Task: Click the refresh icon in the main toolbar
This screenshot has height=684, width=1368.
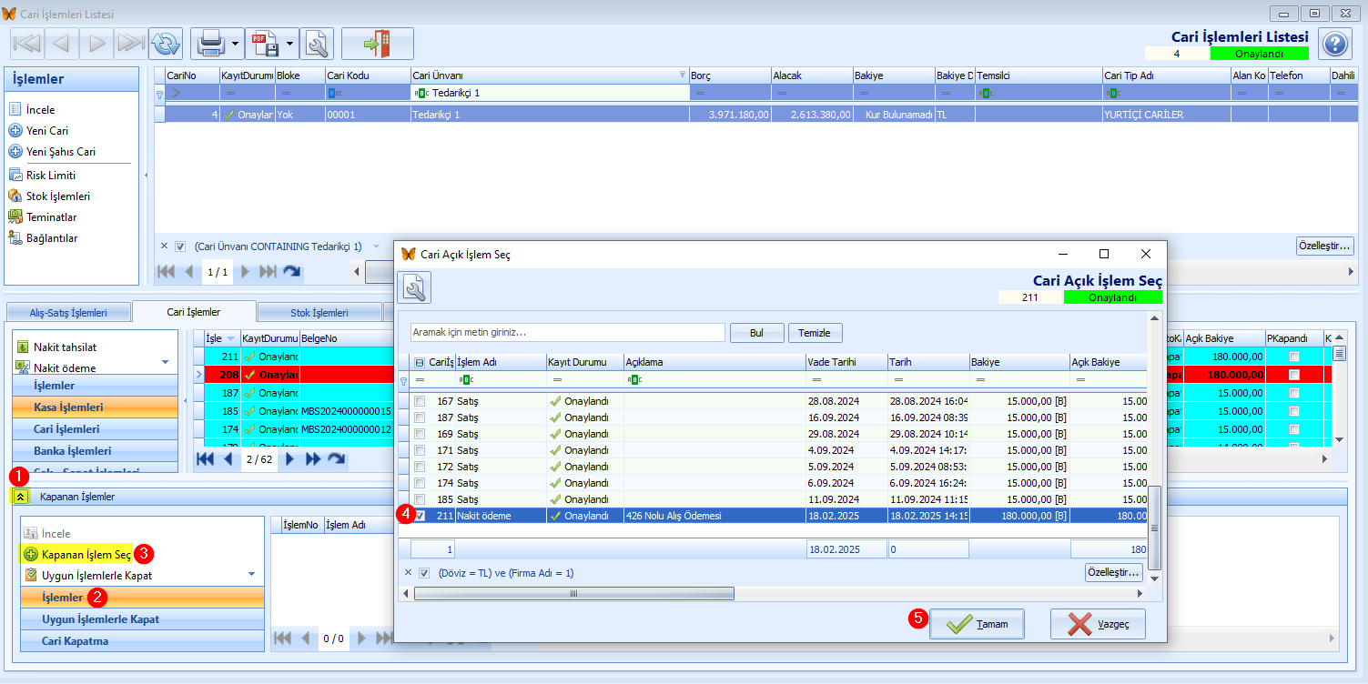Action: (166, 43)
